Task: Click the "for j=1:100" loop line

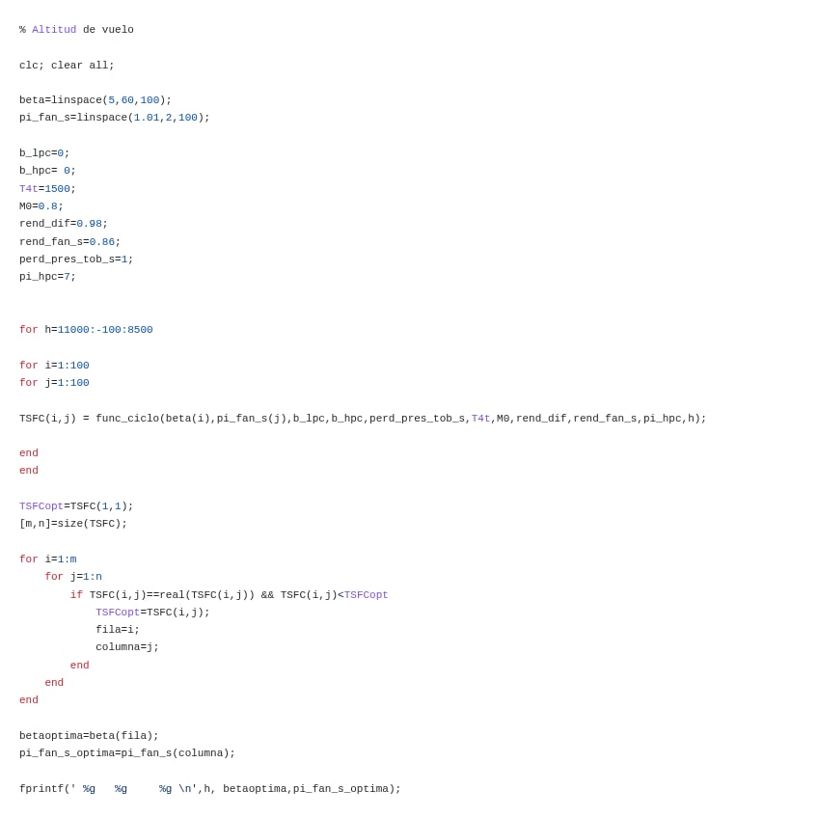Action: coord(54,383)
